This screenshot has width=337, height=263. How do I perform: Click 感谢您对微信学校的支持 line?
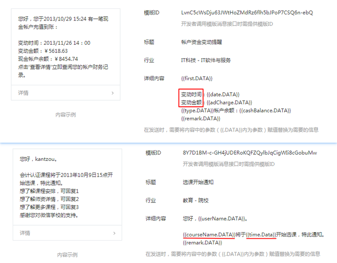pos(49,215)
